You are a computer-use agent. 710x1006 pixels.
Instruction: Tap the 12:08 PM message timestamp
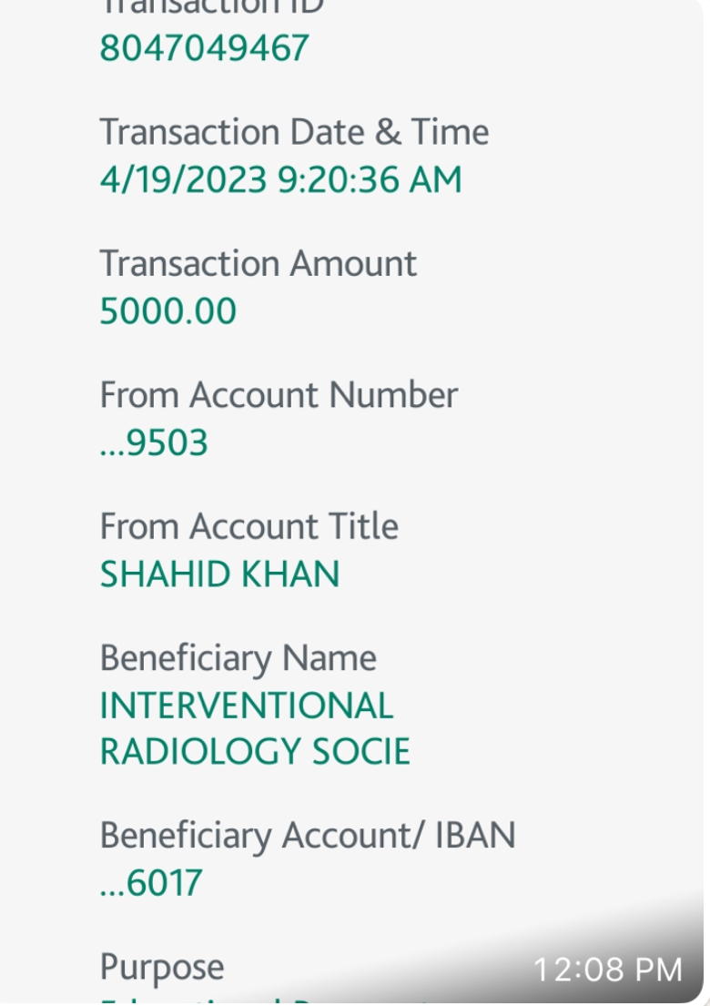click(607, 970)
